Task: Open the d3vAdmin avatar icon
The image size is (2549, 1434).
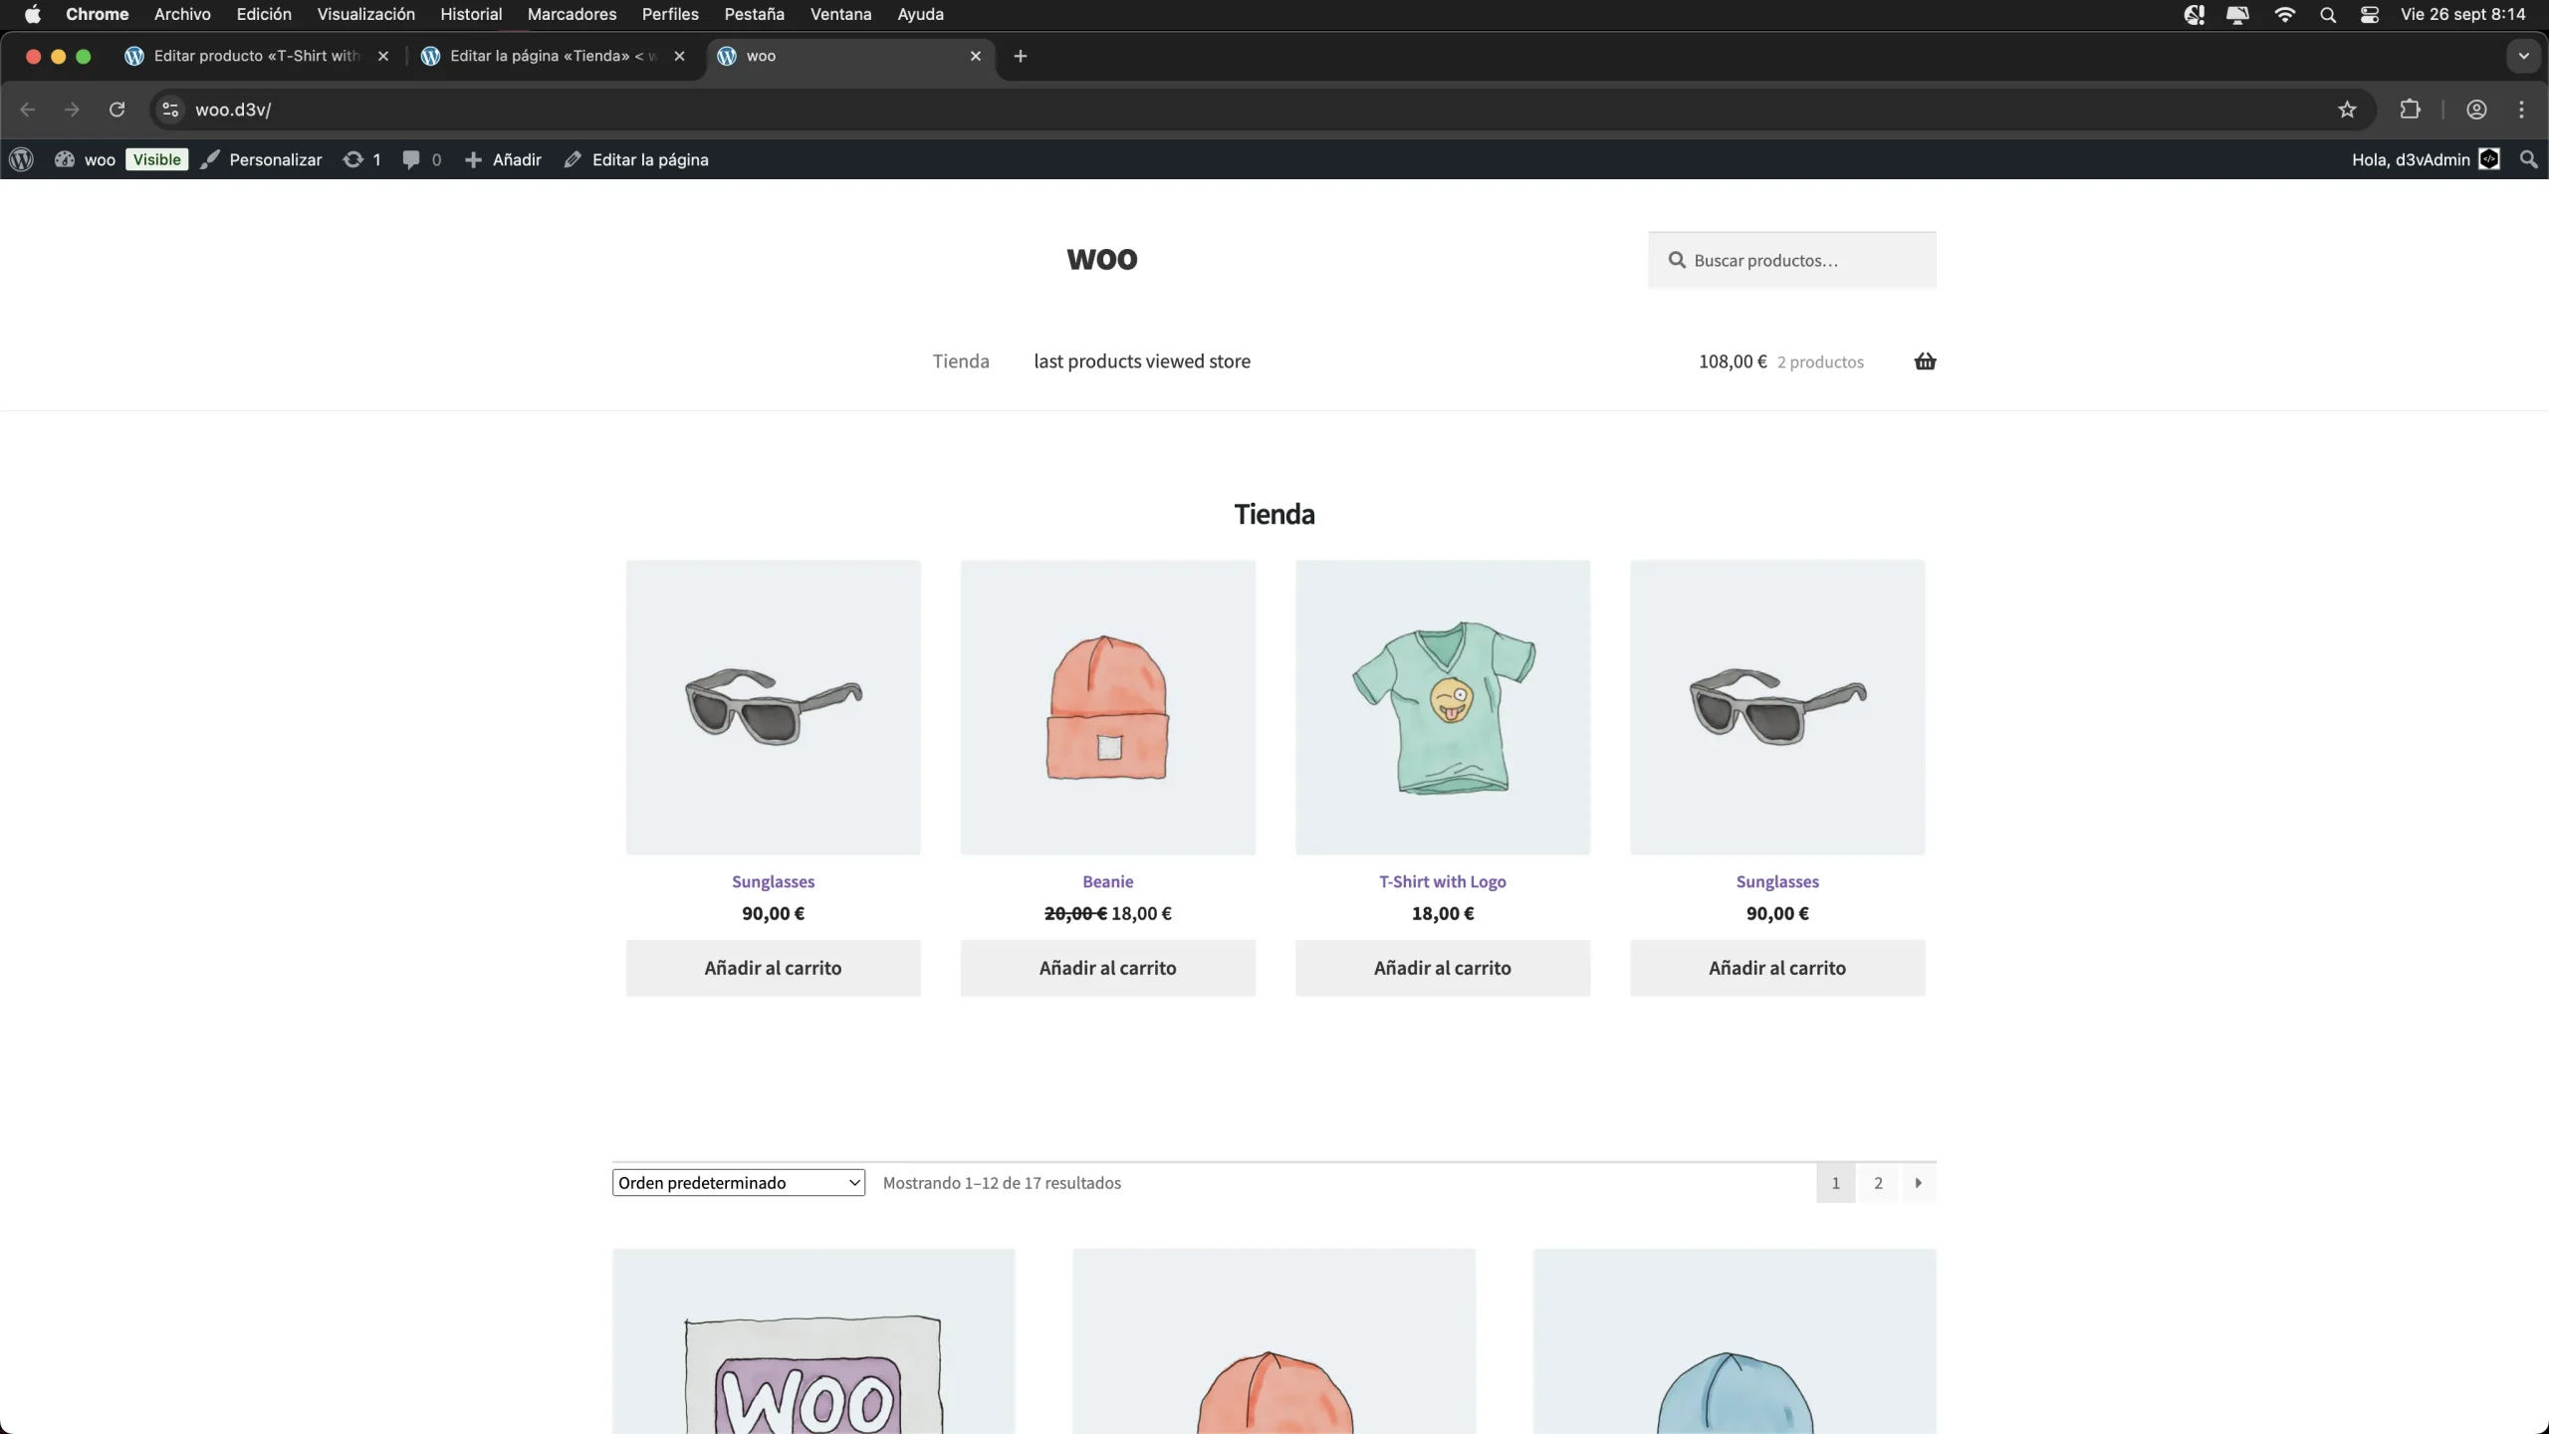Action: point(2489,159)
